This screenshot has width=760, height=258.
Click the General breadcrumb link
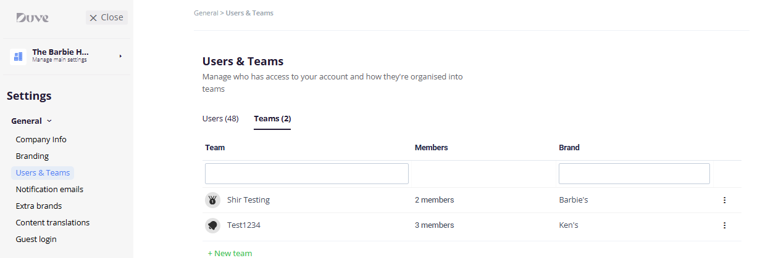(206, 13)
